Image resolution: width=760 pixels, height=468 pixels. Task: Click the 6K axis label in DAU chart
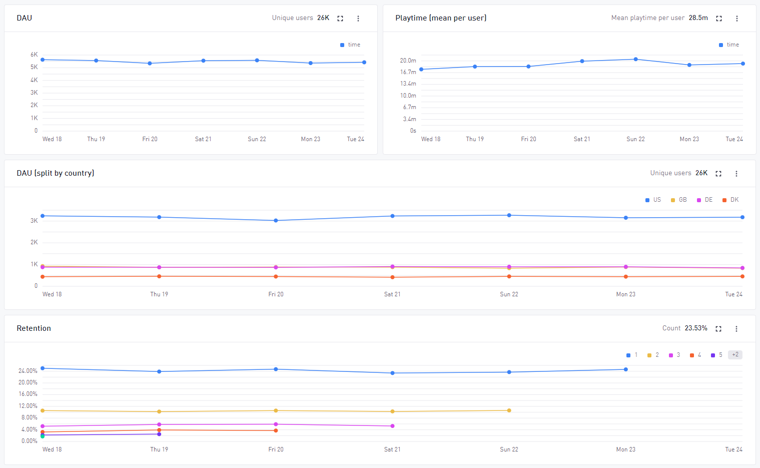(x=34, y=55)
